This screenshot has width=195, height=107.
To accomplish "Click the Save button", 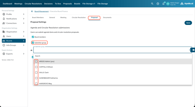I will click(188, 23).
